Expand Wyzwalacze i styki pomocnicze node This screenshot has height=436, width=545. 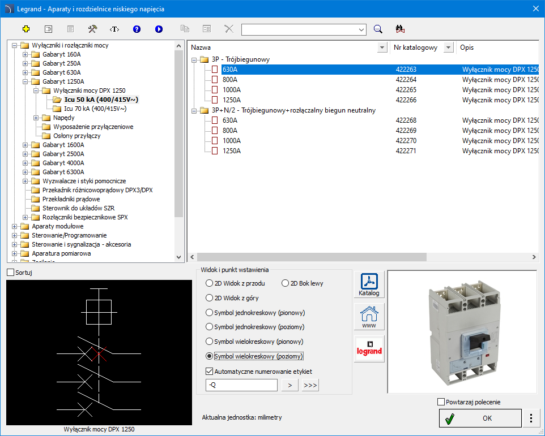pos(25,181)
